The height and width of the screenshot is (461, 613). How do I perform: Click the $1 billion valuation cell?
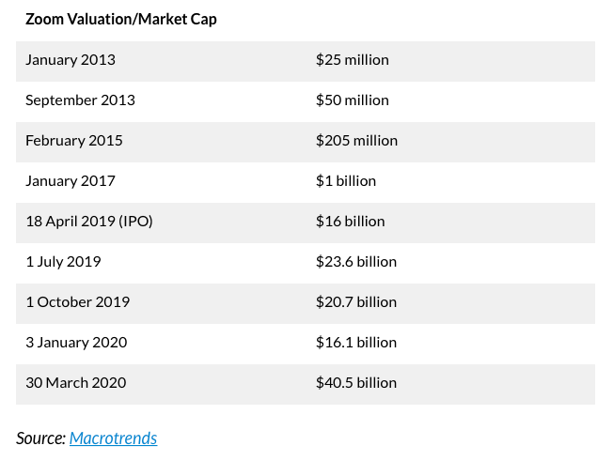pyautogui.click(x=345, y=180)
